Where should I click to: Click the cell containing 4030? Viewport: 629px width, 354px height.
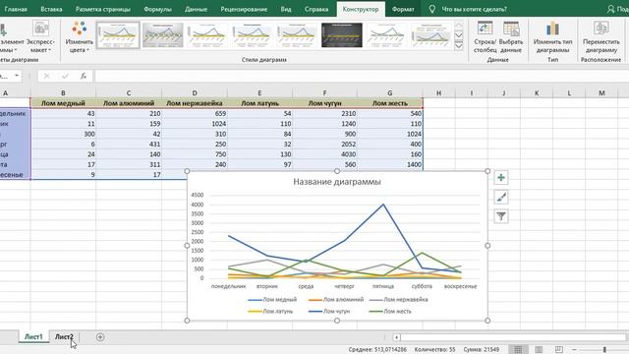click(324, 154)
